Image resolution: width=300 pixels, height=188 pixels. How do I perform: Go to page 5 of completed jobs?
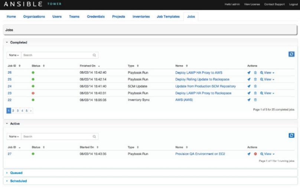(27, 111)
